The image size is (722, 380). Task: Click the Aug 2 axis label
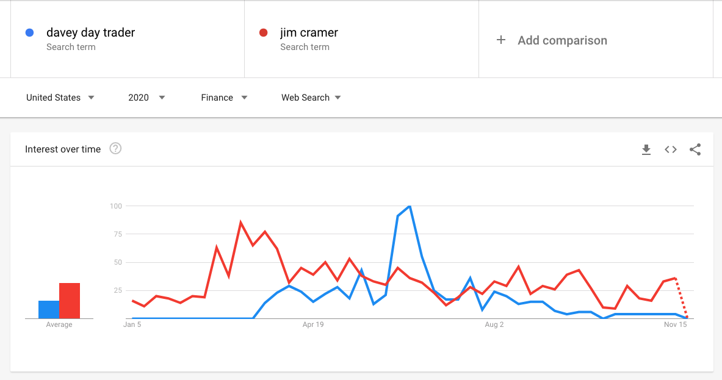[494, 324]
